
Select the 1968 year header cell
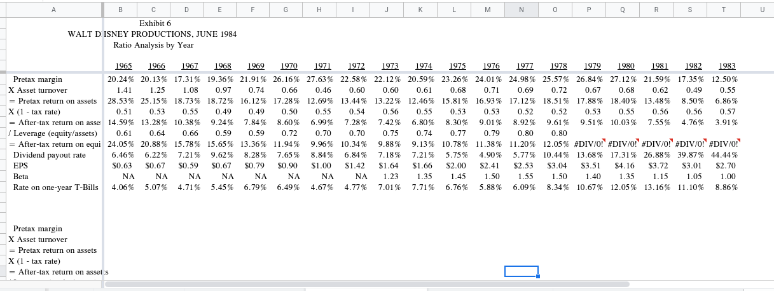[223, 67]
